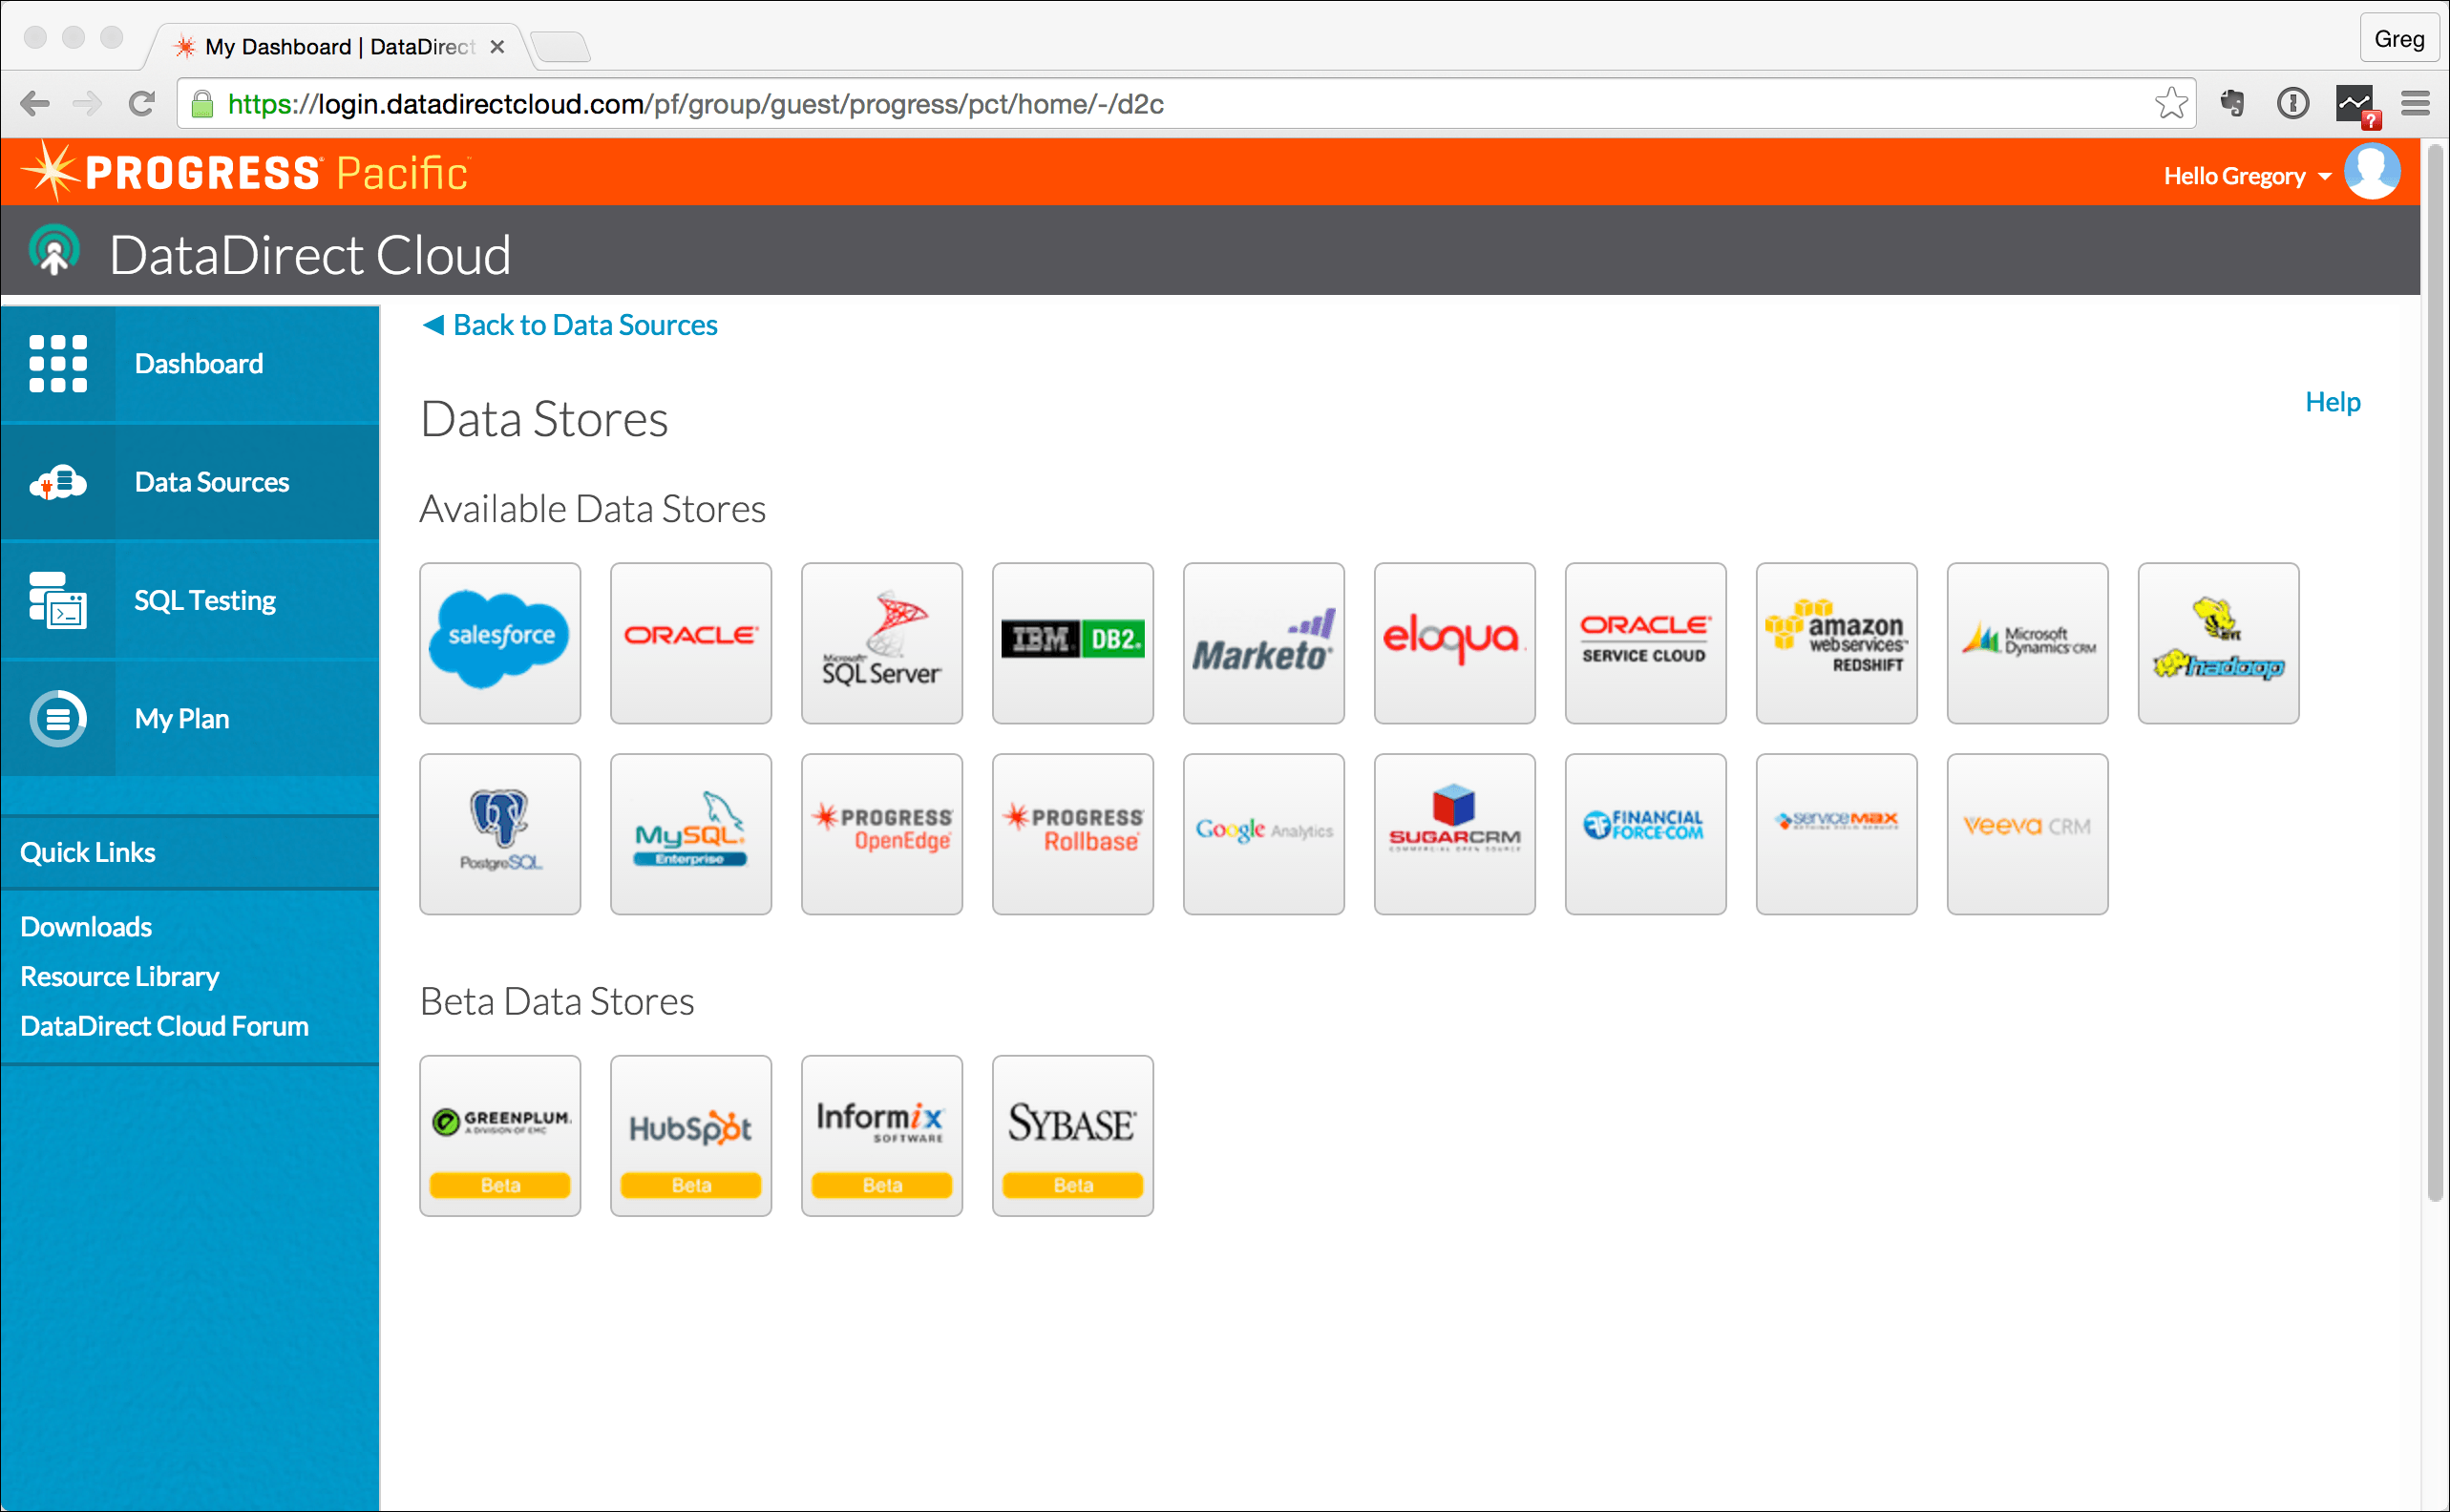
Task: Pick the Amazon Redshift data store
Action: click(x=1837, y=643)
